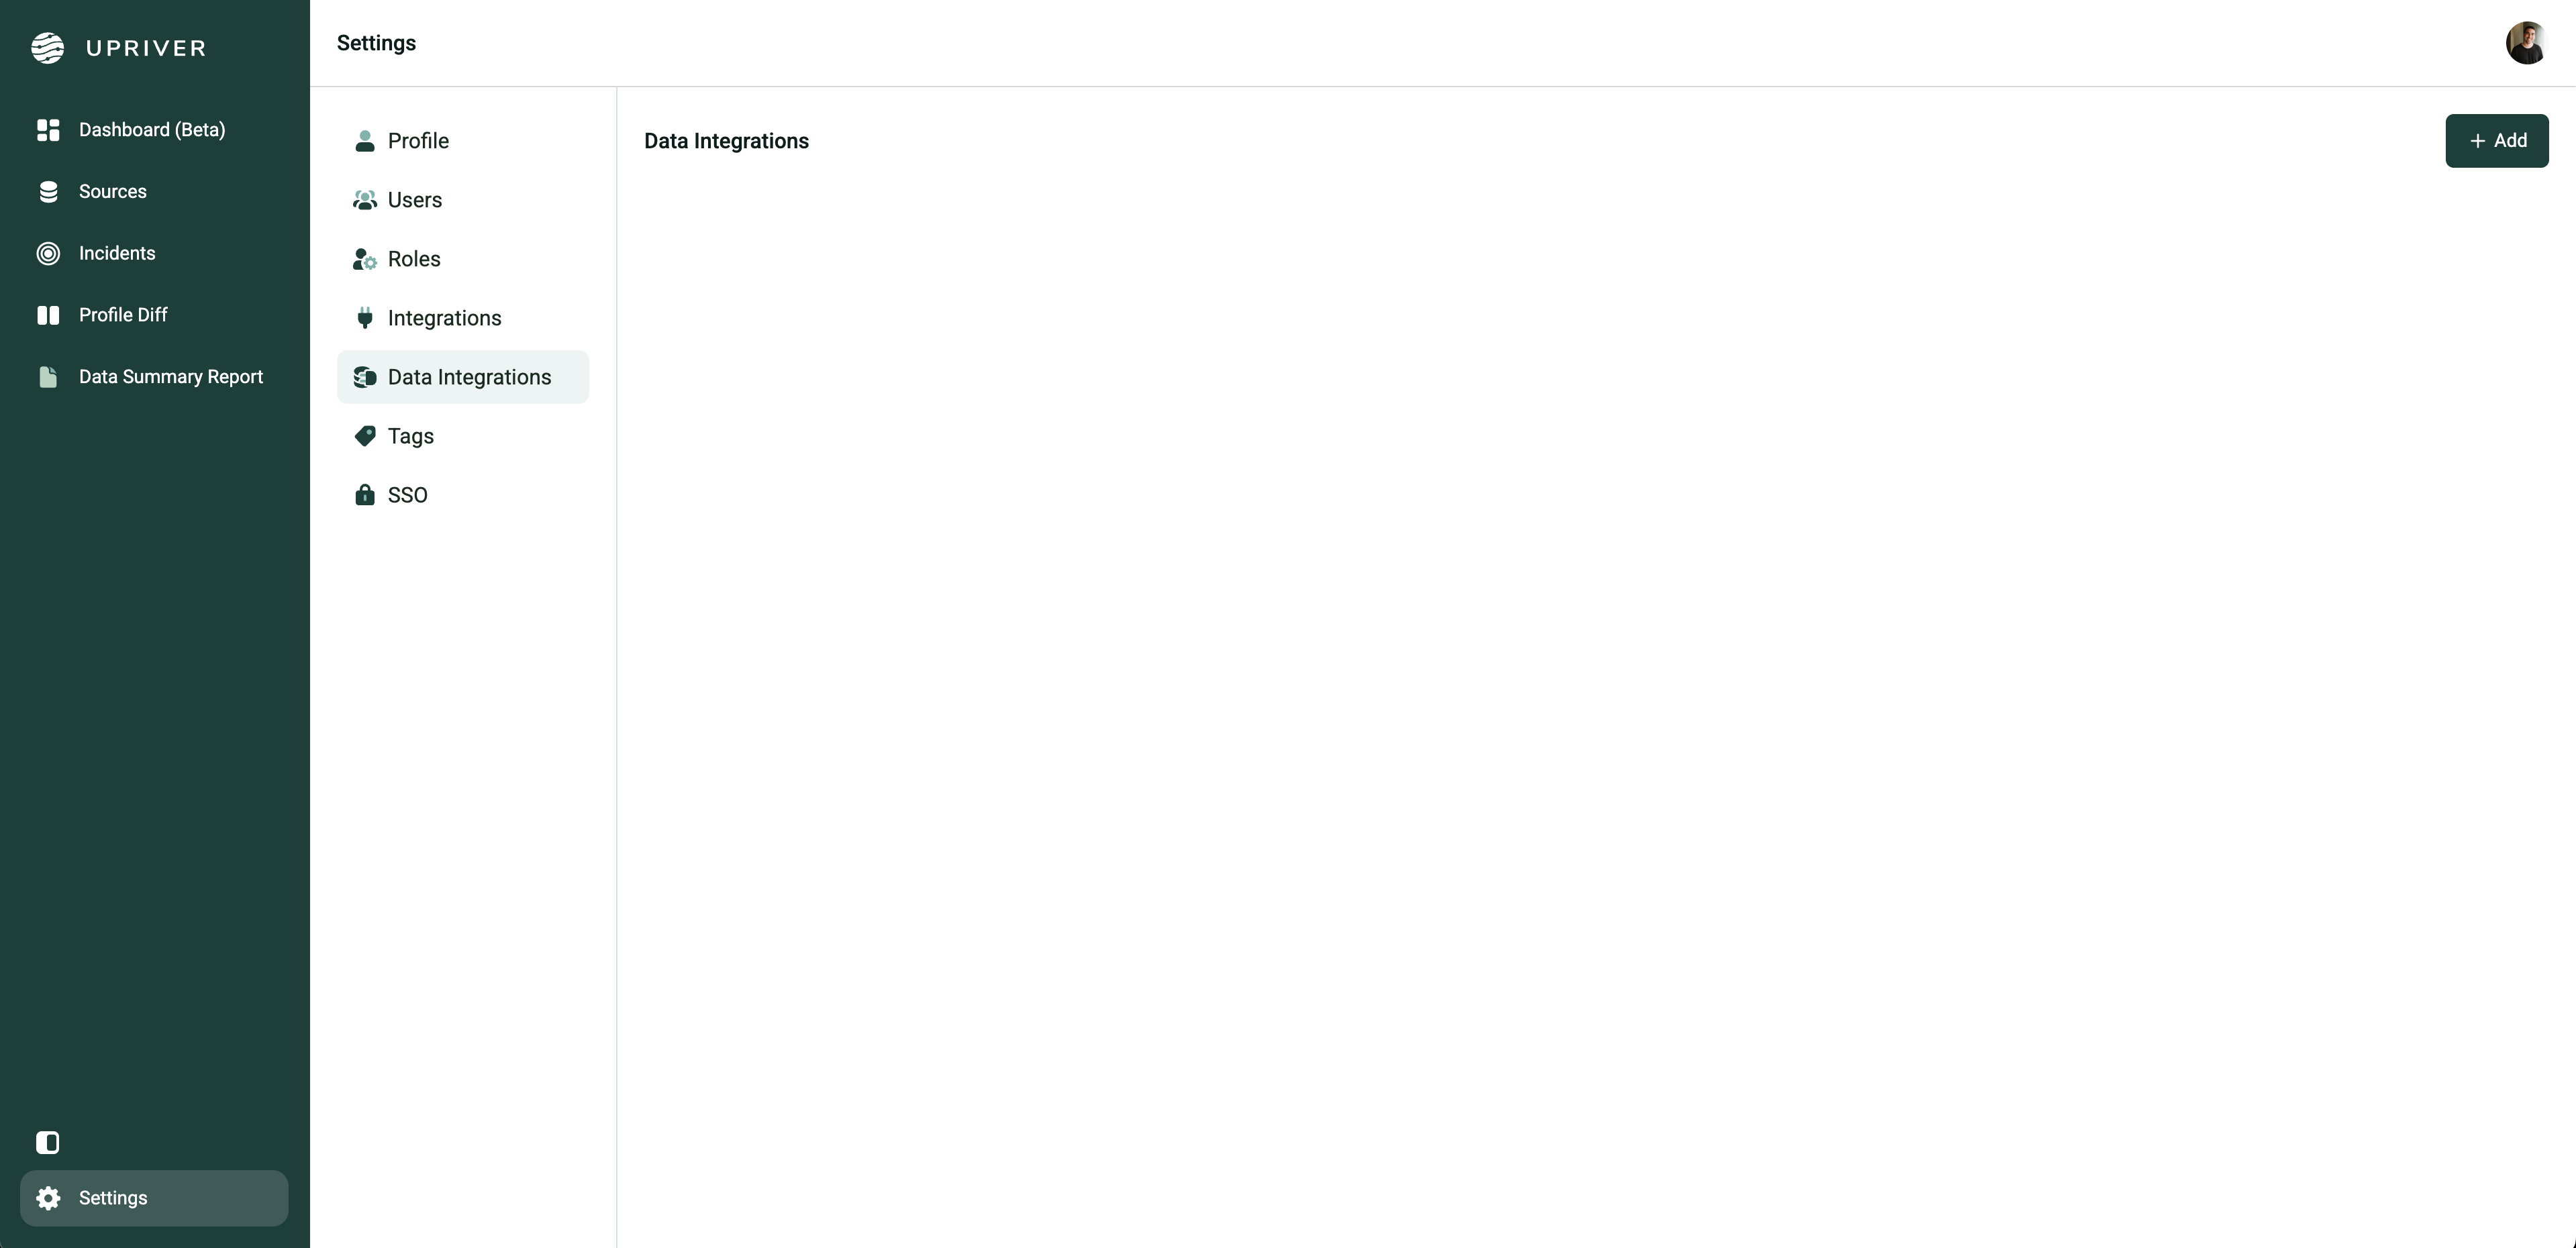This screenshot has width=2576, height=1248.
Task: Open the Profile settings tab
Action: [x=418, y=141]
